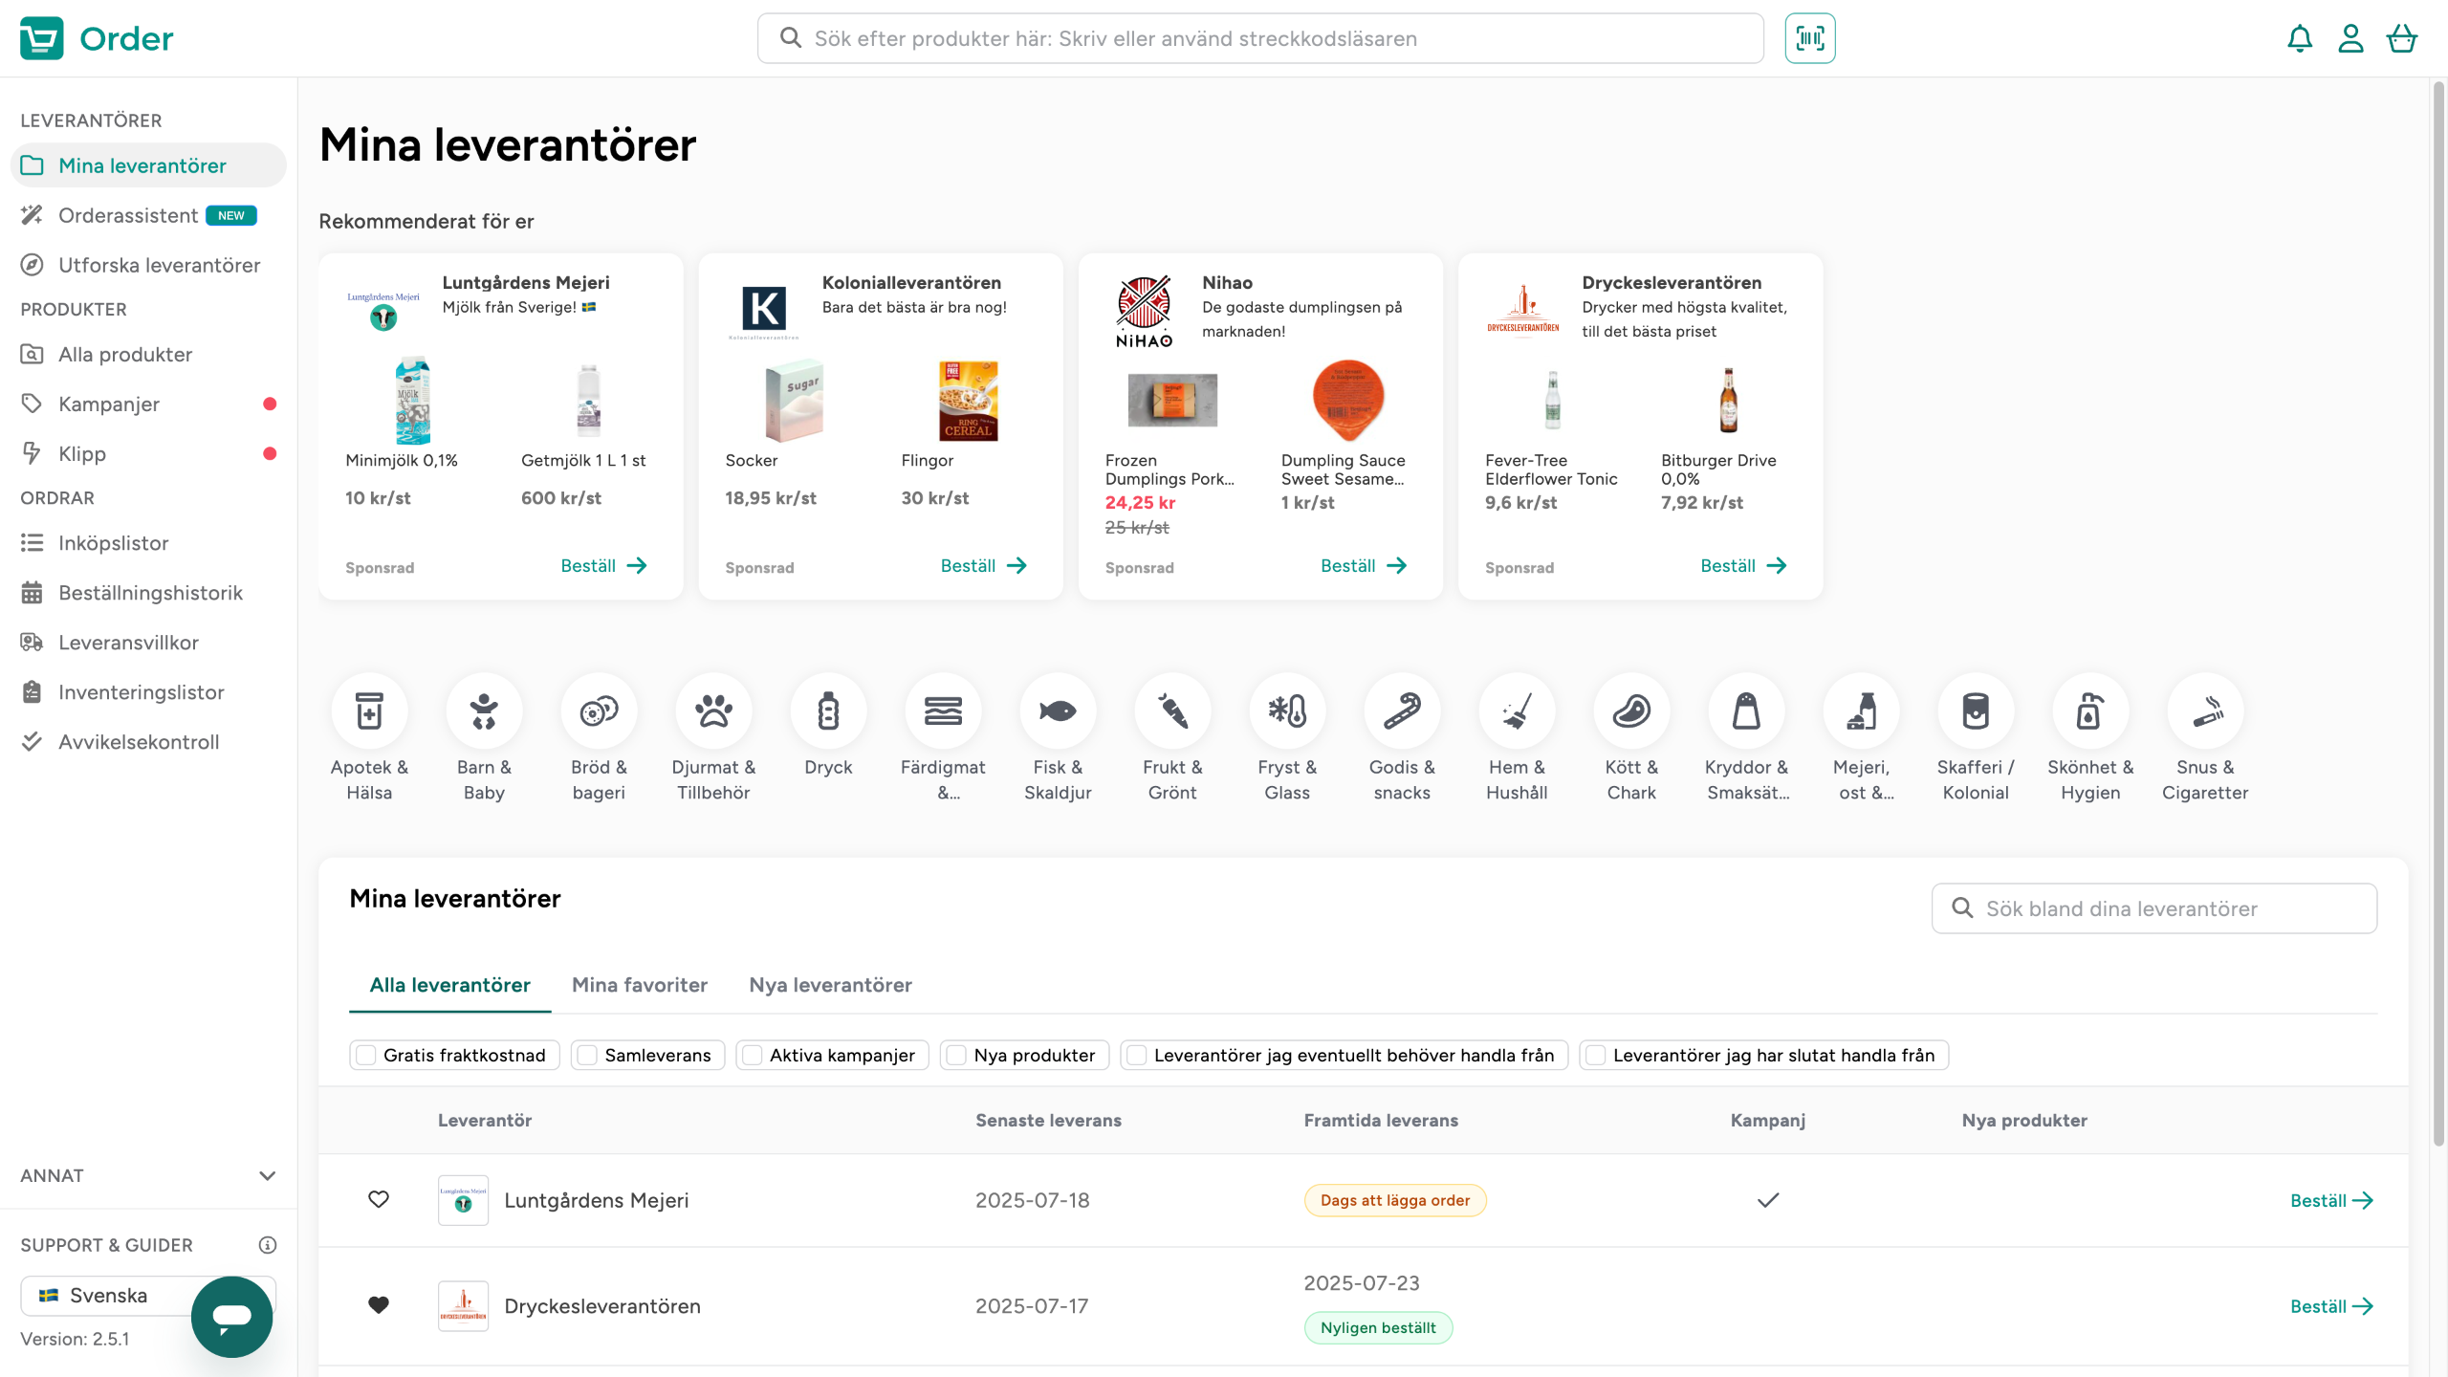Select the Fisk & Skaldjur category icon
Viewport: 2448px width, 1377px height.
(x=1058, y=711)
